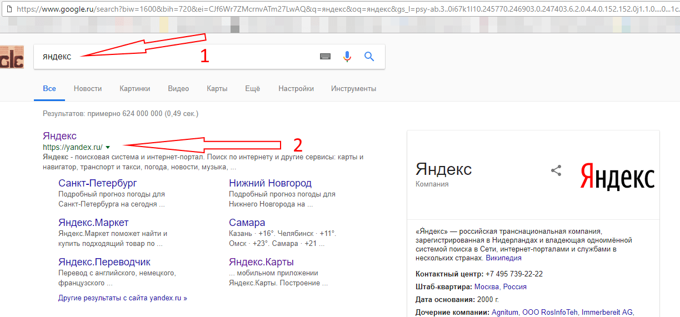Click the Википедия link in description
This screenshot has width=680, height=317.
pos(503,258)
